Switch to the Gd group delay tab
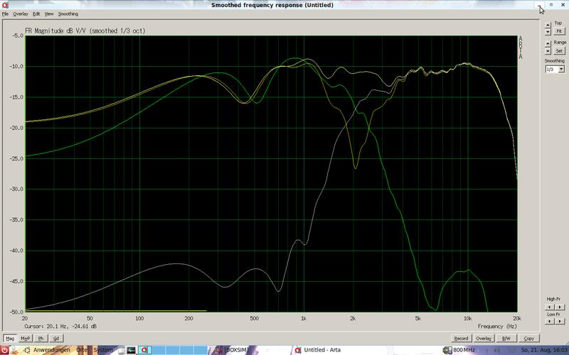This screenshot has height=355, width=569. pyautogui.click(x=56, y=339)
